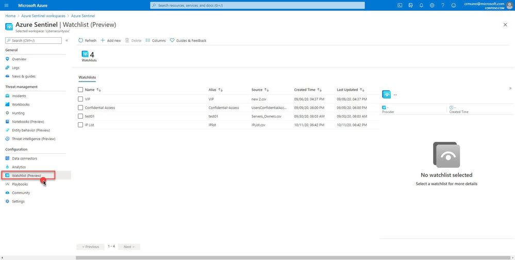
Task: Go to the Azure Sentinel breadcrumb
Action: tap(83, 16)
